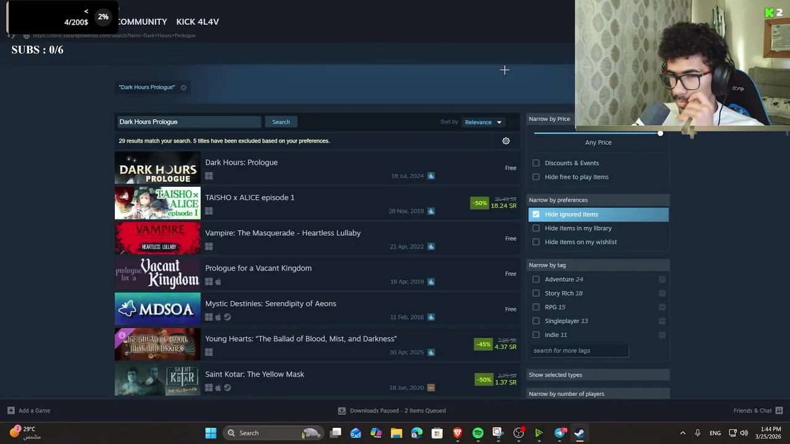
Task: Exclude the Indie tag with minus icon
Action: click(x=662, y=335)
